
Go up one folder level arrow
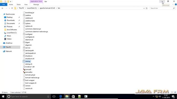point(12,8)
